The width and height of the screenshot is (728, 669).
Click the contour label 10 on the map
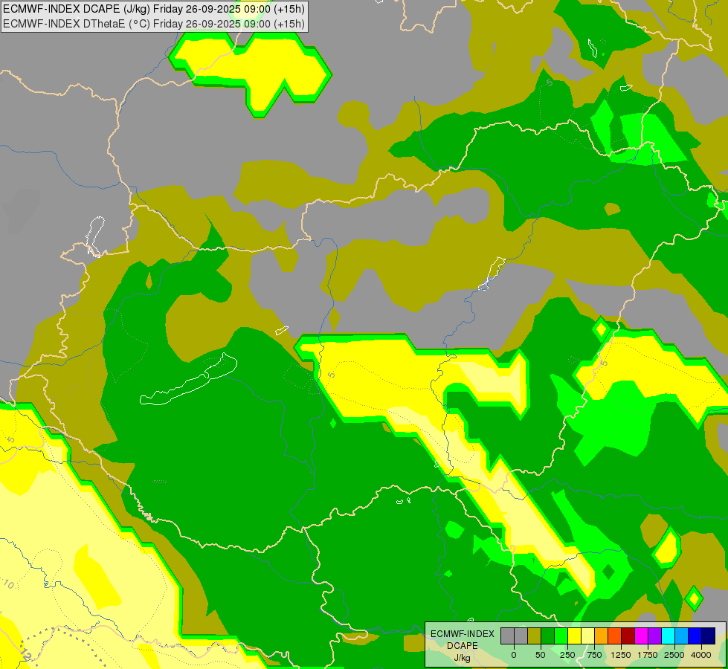click(9, 584)
